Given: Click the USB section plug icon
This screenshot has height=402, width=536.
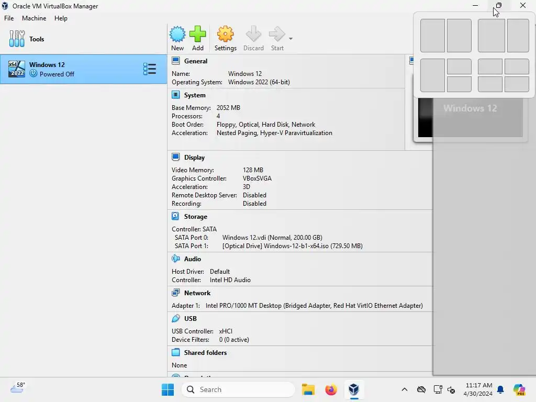Looking at the screenshot, I should pos(176,318).
